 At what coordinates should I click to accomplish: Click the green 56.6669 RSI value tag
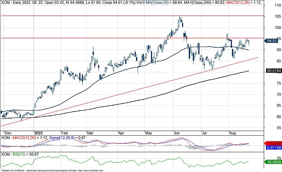(x=273, y=162)
